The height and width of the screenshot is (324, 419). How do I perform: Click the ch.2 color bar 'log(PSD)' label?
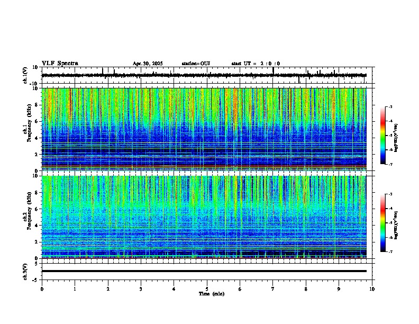tap(396, 225)
